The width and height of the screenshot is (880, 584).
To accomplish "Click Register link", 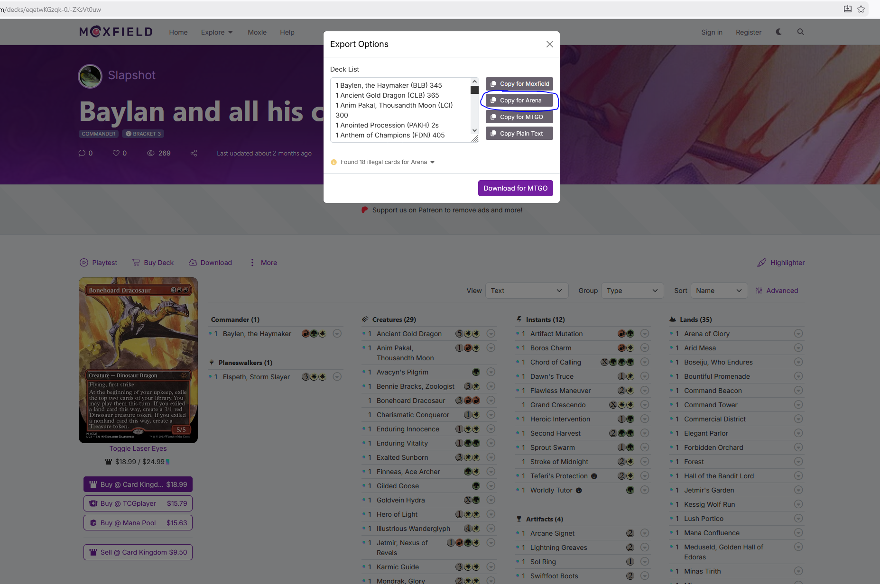I will [x=749, y=32].
